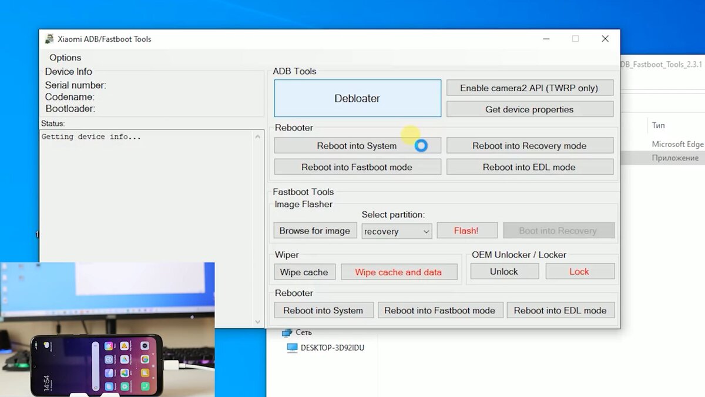Image resolution: width=705 pixels, height=397 pixels.
Task: Click the phone camera overlay thumbnail
Action: click(108, 329)
